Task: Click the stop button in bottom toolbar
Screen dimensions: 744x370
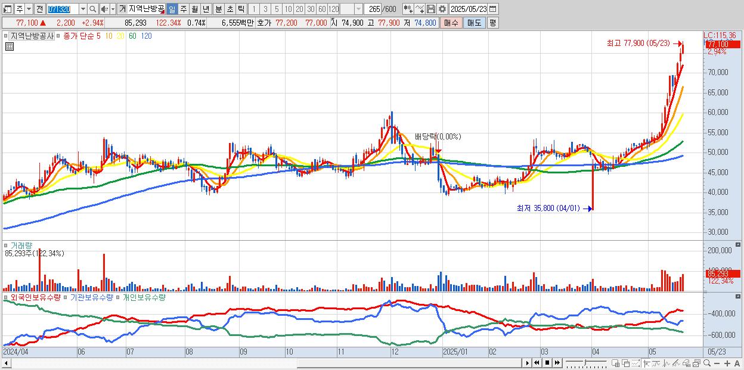Action: (547, 363)
